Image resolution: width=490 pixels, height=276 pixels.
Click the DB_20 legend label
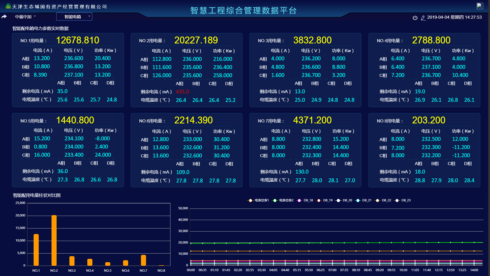pos(347,200)
